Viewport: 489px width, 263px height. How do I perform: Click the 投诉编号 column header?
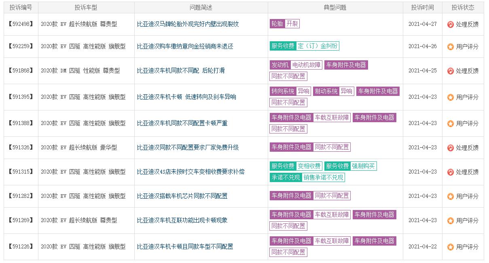point(21,8)
